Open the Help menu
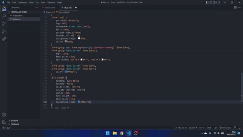 click(60, 3)
